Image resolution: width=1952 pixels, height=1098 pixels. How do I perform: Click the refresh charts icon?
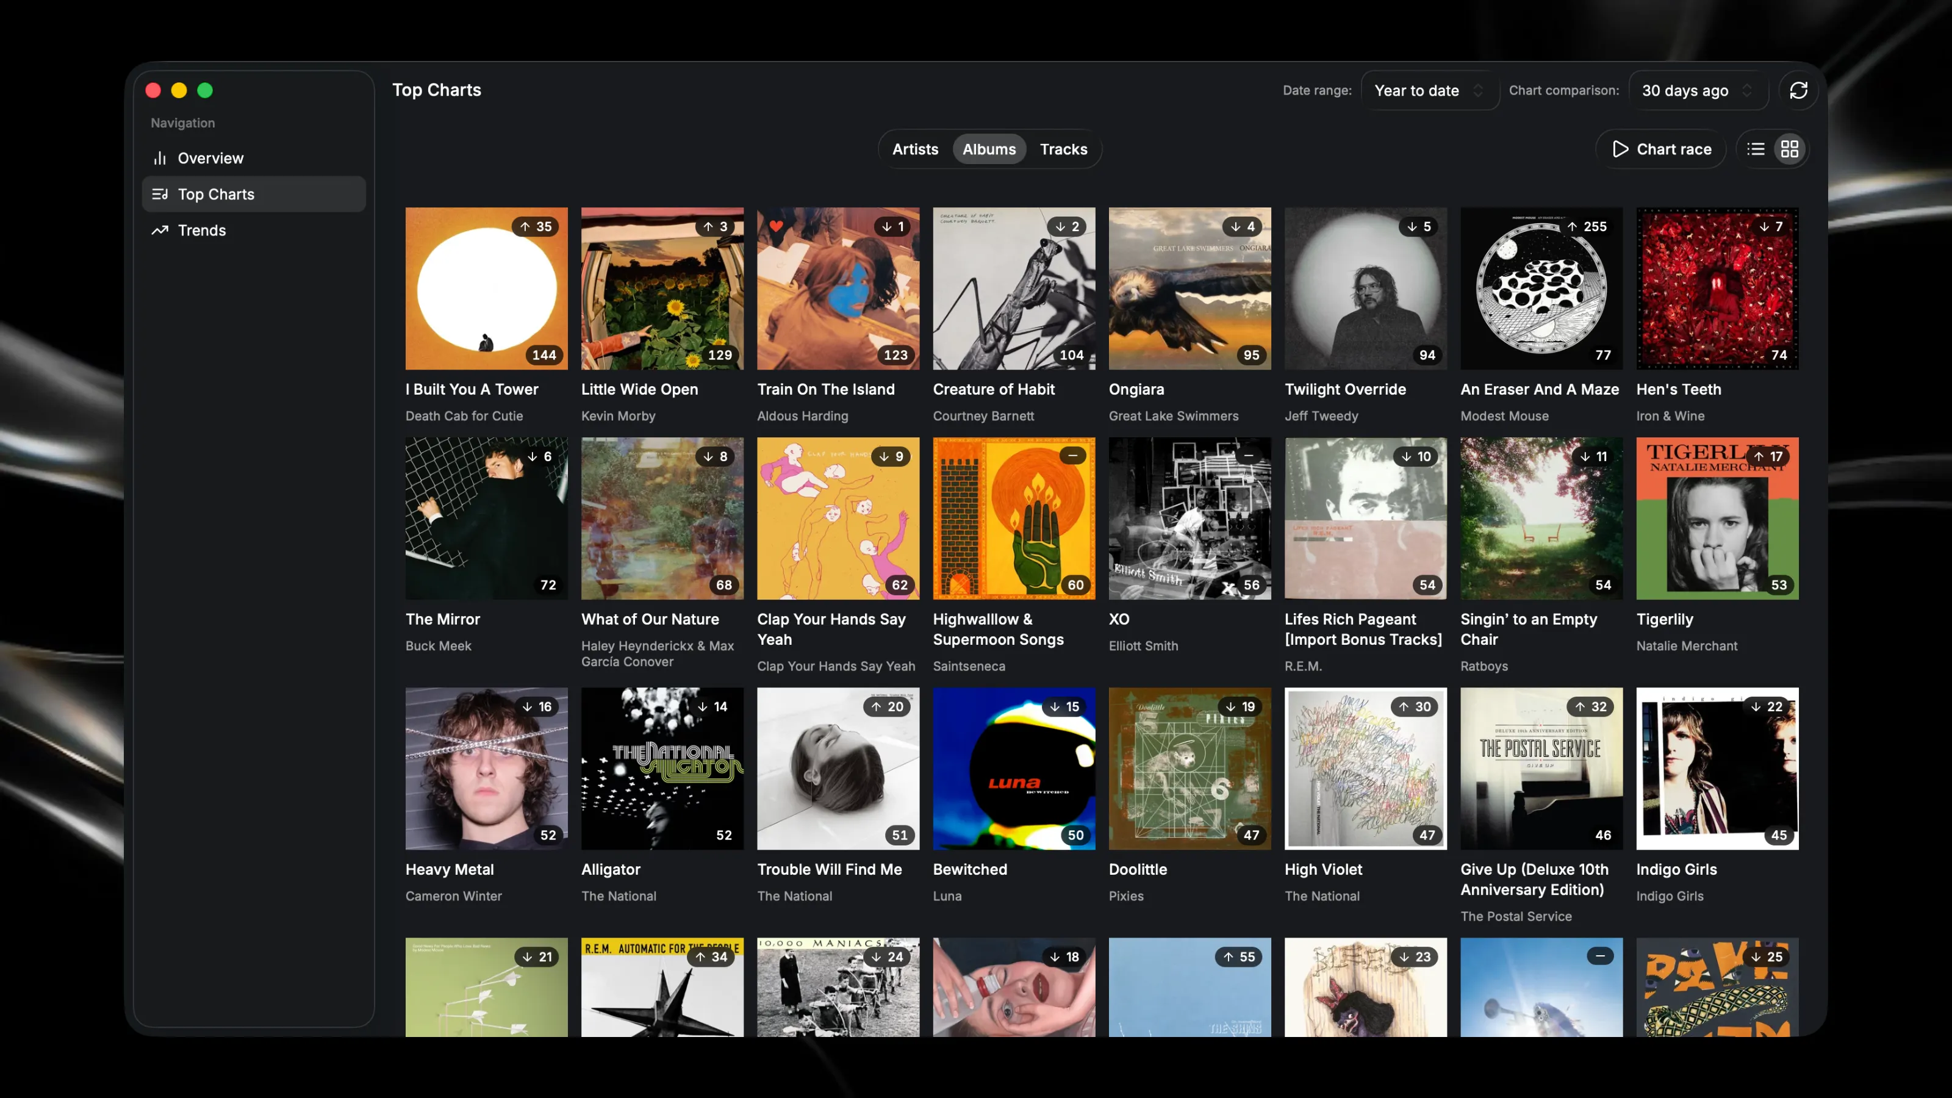[1798, 90]
